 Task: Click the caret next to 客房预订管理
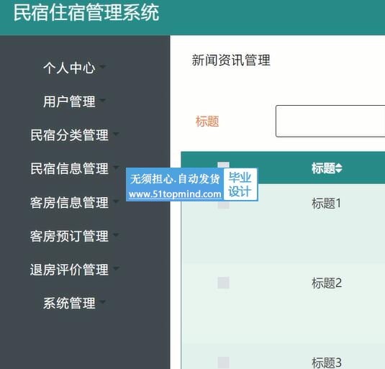[116, 235]
